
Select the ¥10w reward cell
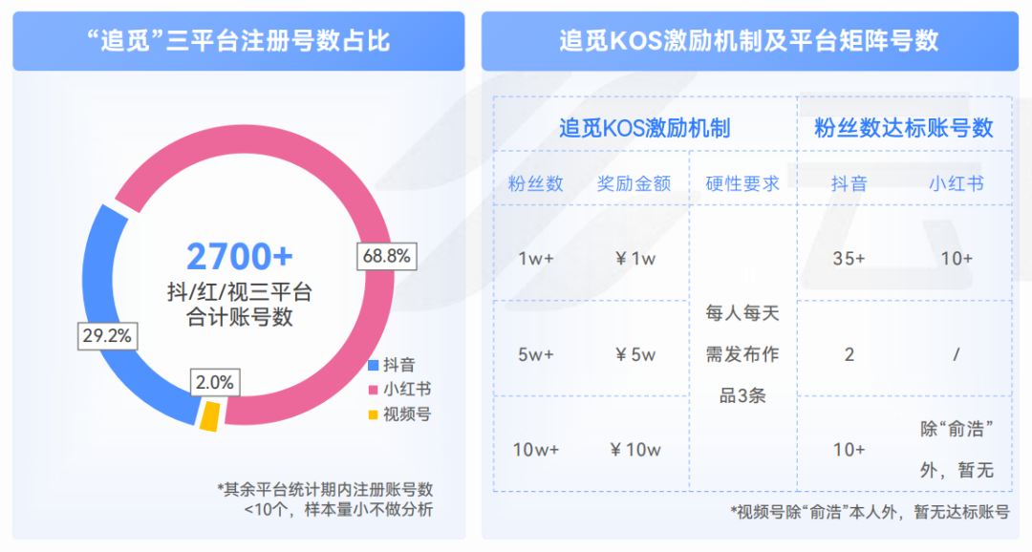click(x=635, y=450)
